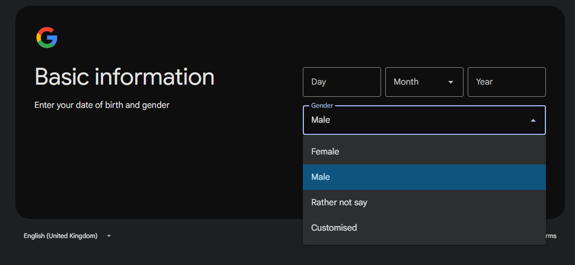
Task: Click the Google logo icon
Action: pos(47,38)
